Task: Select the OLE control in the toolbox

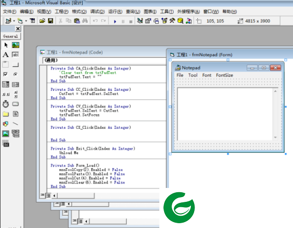Action: pyautogui.click(x=5, y=144)
